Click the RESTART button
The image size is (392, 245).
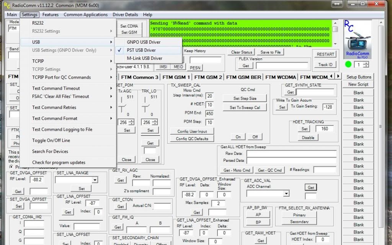(x=325, y=54)
